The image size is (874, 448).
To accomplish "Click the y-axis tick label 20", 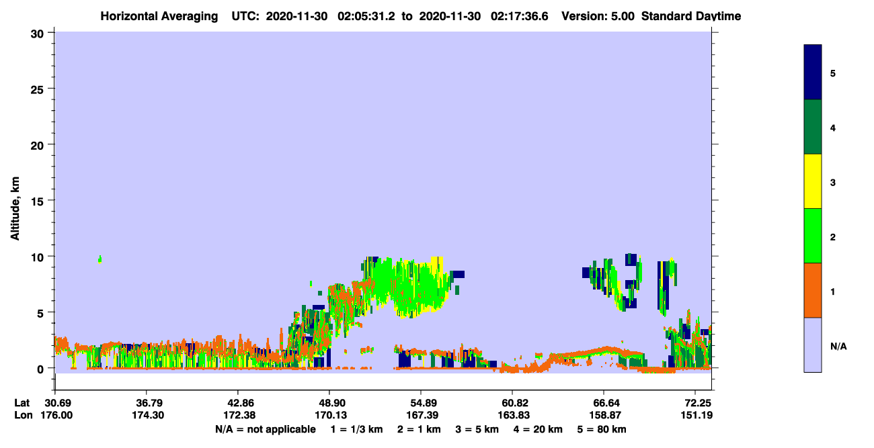I will [x=38, y=144].
